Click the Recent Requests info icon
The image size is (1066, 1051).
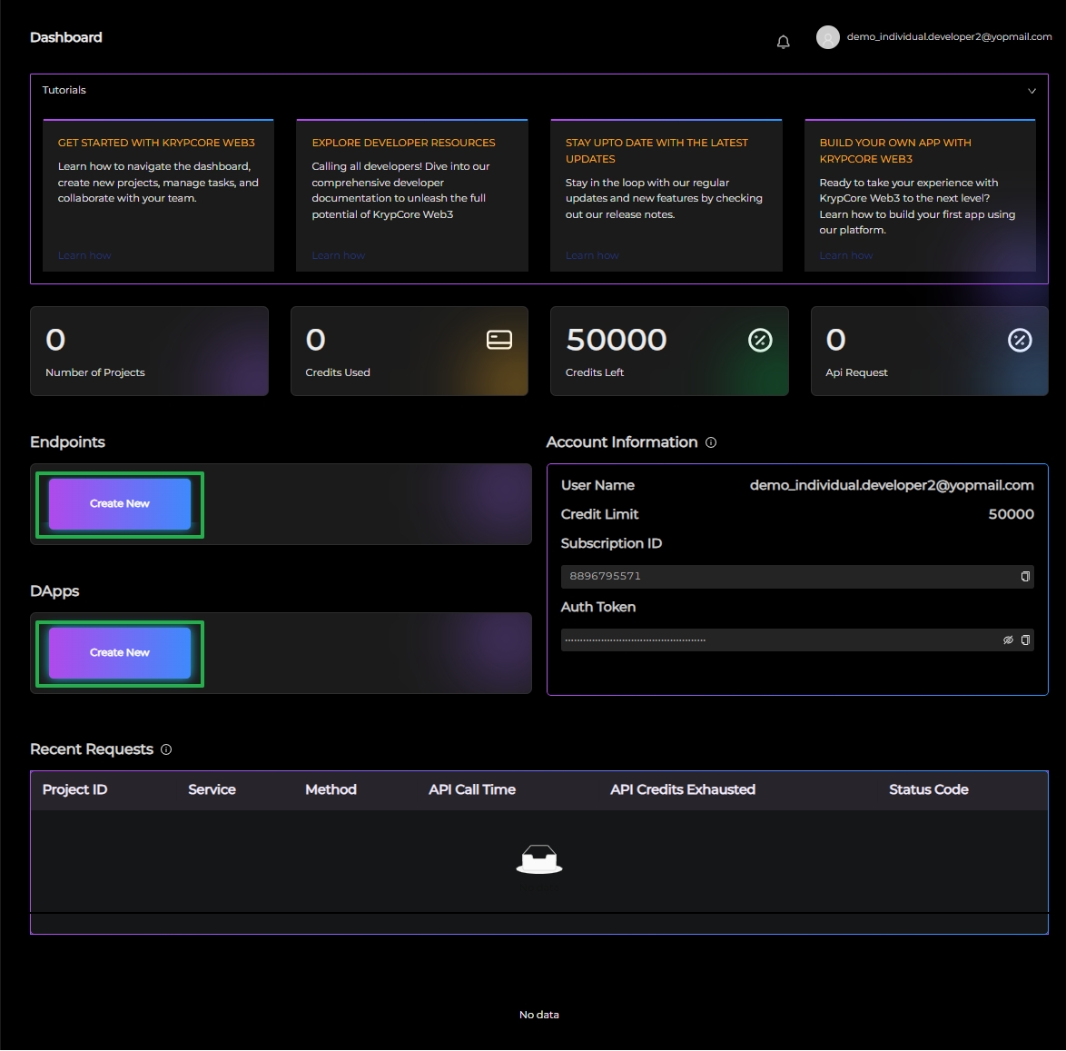(166, 750)
